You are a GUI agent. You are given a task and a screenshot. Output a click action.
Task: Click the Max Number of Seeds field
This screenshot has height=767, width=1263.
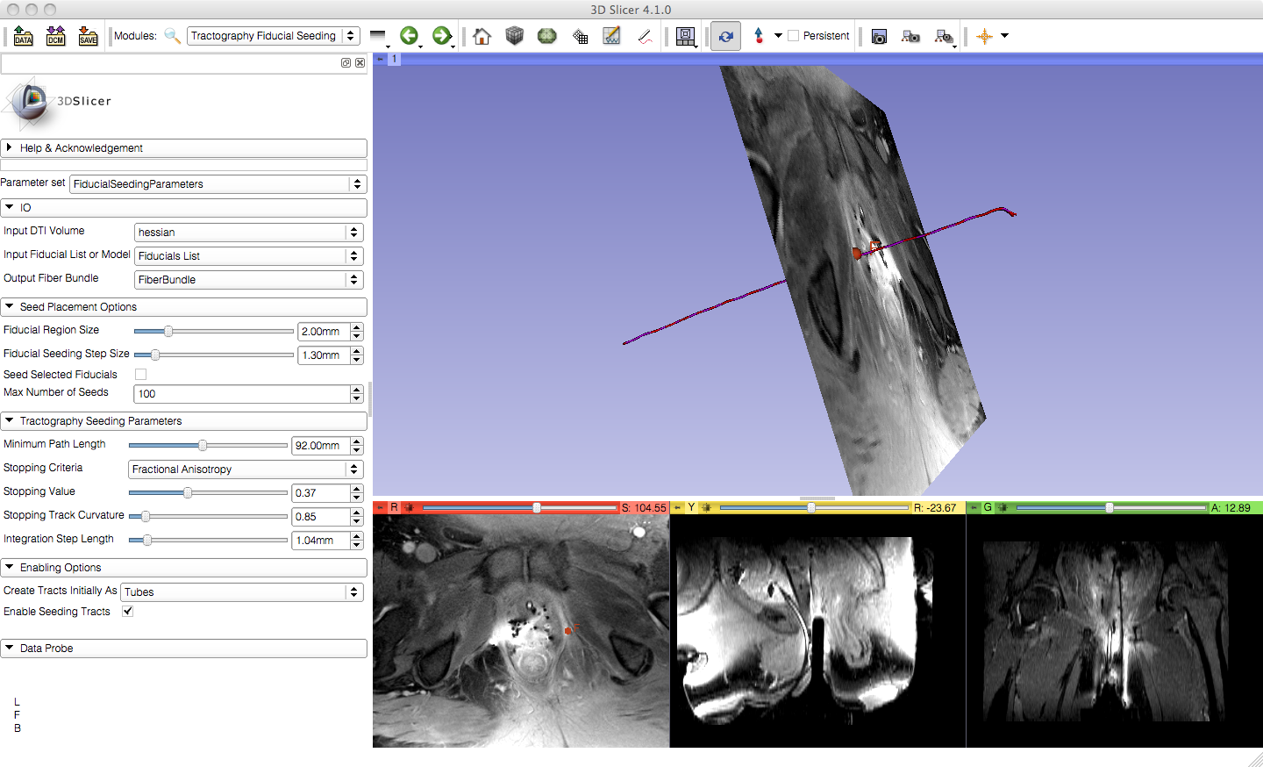coord(242,394)
